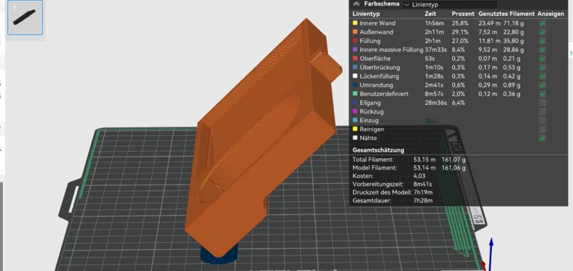
Task: Click the purple Innere massive Füllung swatch
Action: [x=355, y=49]
